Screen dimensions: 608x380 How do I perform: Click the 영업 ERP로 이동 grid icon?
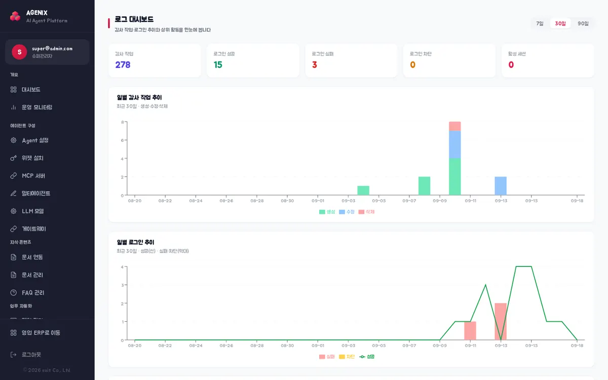coord(14,333)
